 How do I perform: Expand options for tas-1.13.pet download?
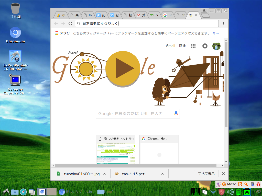(162, 174)
